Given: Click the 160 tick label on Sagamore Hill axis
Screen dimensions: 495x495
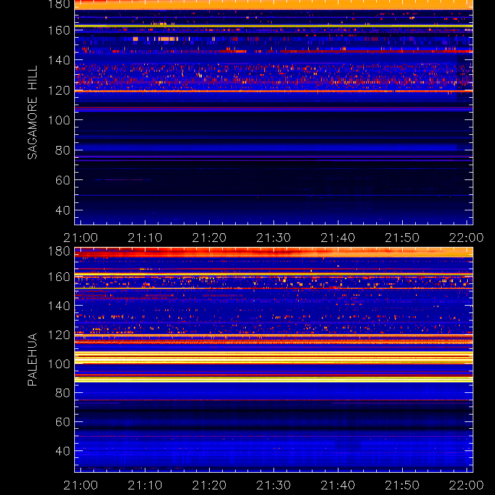Looking at the screenshot, I should click(59, 30).
